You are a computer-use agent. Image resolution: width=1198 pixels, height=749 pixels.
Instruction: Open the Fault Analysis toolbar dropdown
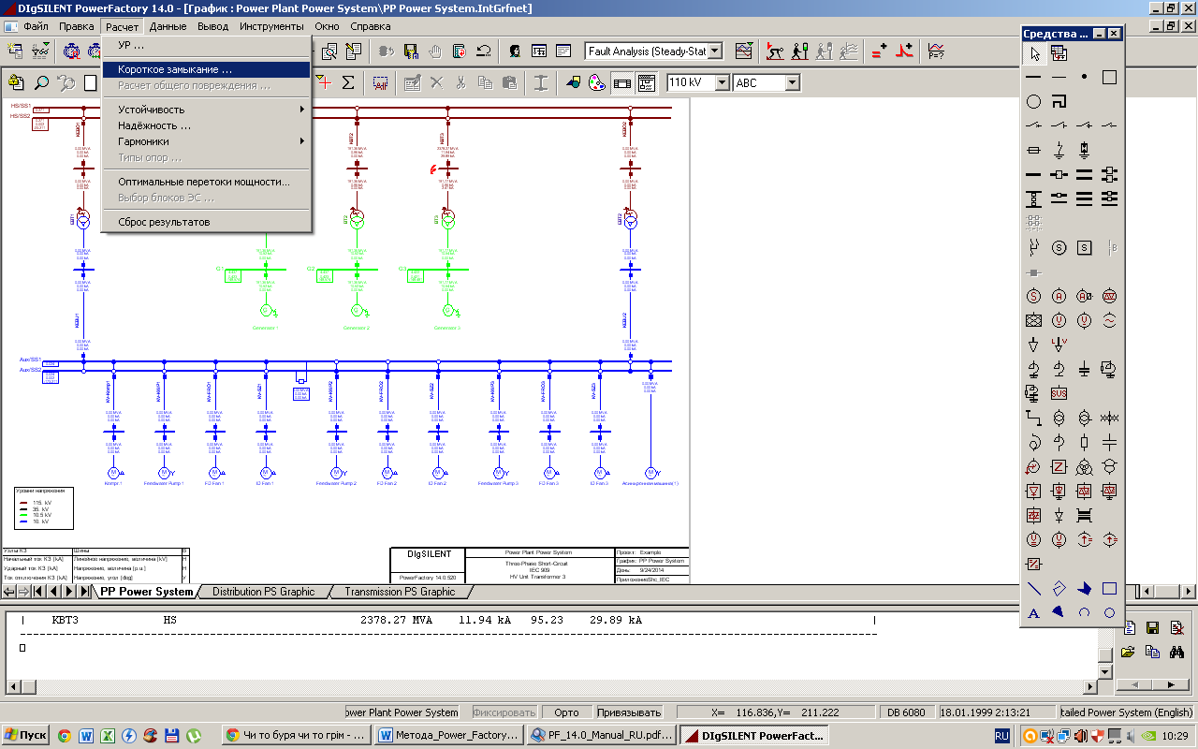715,51
